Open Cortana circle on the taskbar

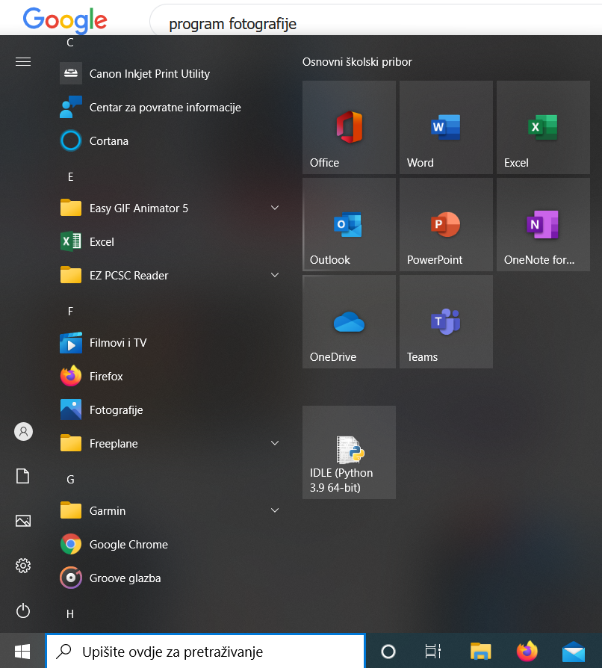coord(388,652)
